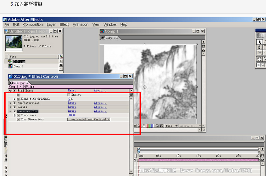The image size is (266, 176).
Task: Expand the Levels effect
Action: pos(10,107)
